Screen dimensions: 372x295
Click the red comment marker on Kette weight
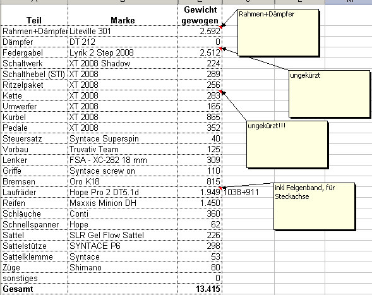[x=220, y=92]
